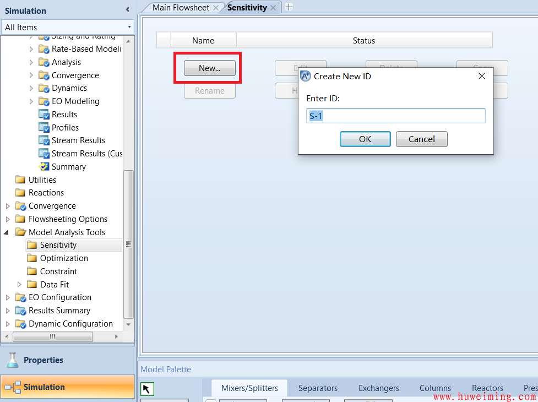Expand the EO Configuration node

[7, 297]
